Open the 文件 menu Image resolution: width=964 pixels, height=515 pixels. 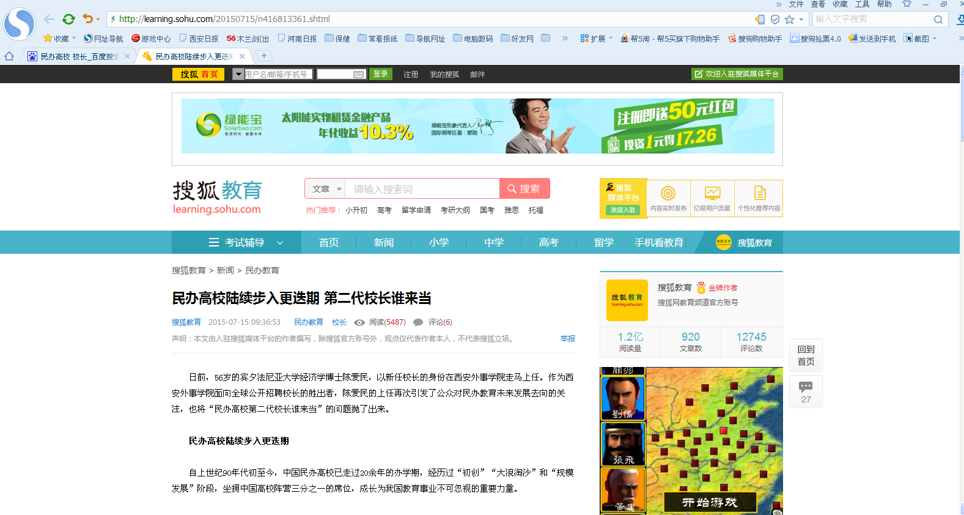coord(796,4)
